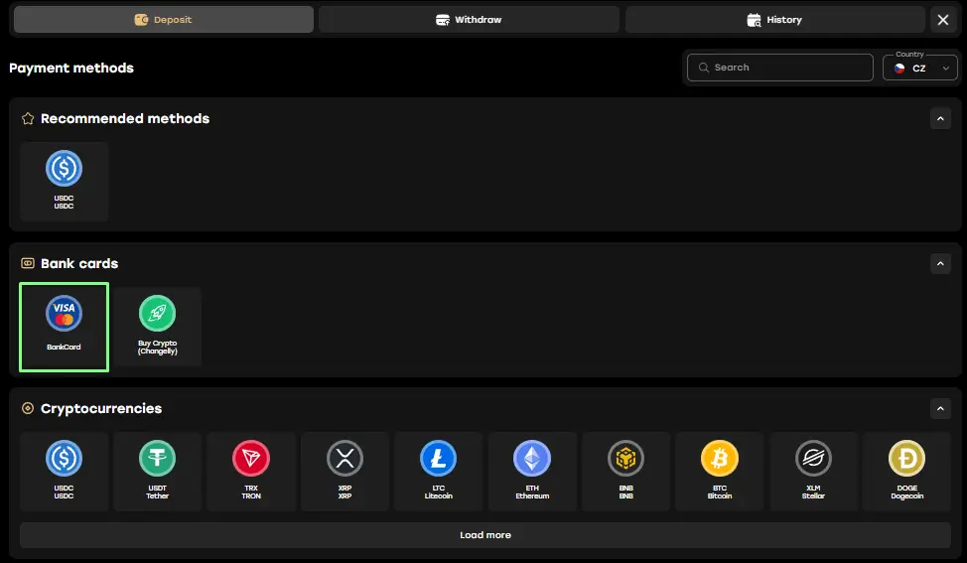The width and height of the screenshot is (967, 563).
Task: Select LTC Litecoin deposit method
Action: (438, 471)
